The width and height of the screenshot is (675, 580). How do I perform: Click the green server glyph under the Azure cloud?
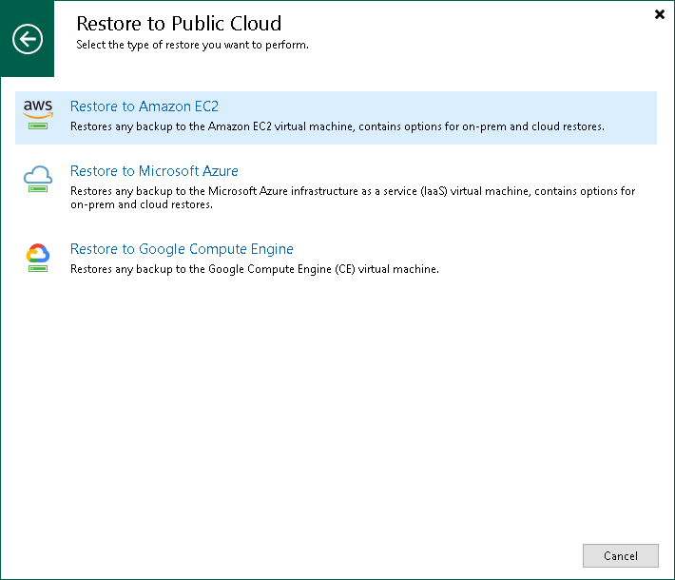tap(38, 190)
